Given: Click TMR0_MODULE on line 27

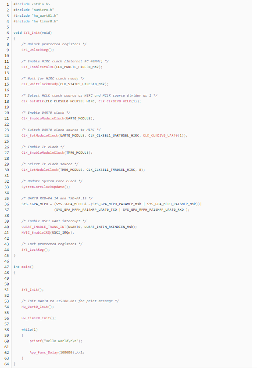Looking at the screenshot, I should coord(77,153).
